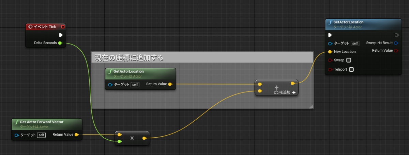Click the red delegate pin on Event Tick
409x155 pixels.
[63, 27]
